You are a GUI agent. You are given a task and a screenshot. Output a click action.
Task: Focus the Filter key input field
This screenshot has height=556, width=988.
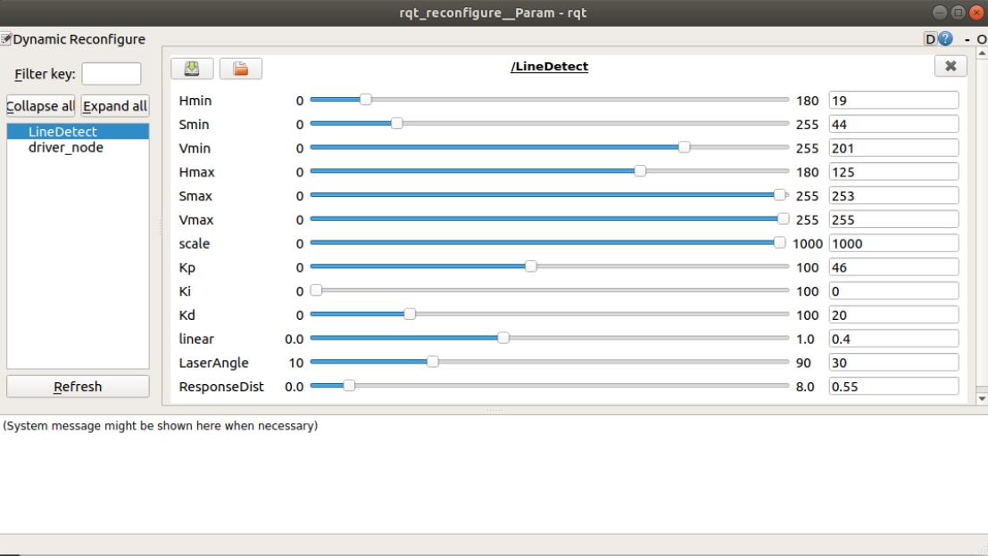(112, 74)
